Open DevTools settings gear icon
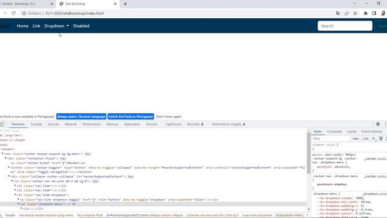Viewport: 387px width, 218px height. [378, 124]
